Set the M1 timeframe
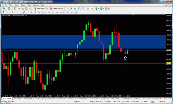The image size is (173, 104). pos(45,12)
